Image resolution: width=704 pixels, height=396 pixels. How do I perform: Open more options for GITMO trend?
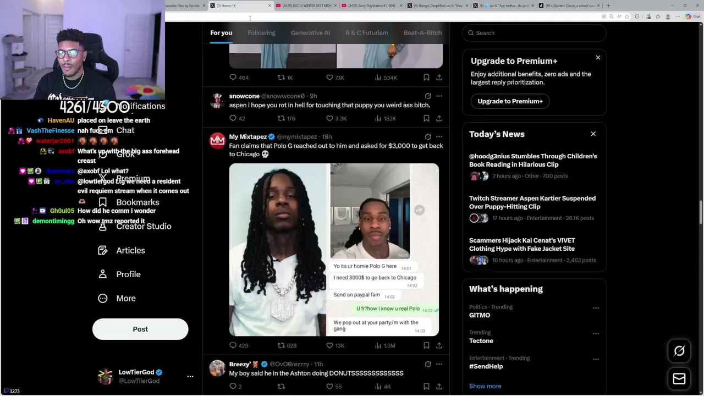point(596,308)
